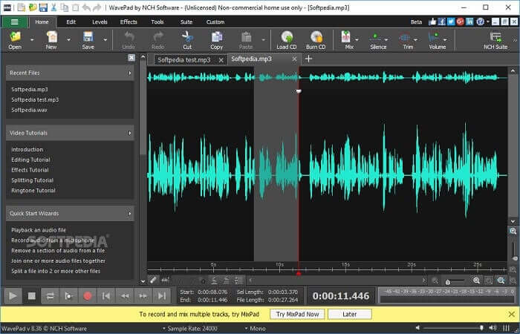
Task: Toggle the loop playback button
Action: click(51, 295)
